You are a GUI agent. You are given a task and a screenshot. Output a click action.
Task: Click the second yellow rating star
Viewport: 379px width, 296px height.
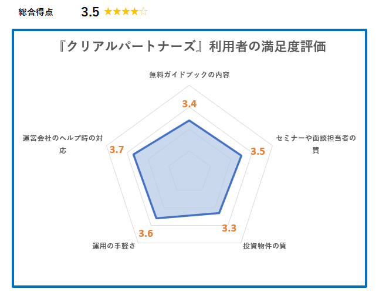(x=117, y=12)
